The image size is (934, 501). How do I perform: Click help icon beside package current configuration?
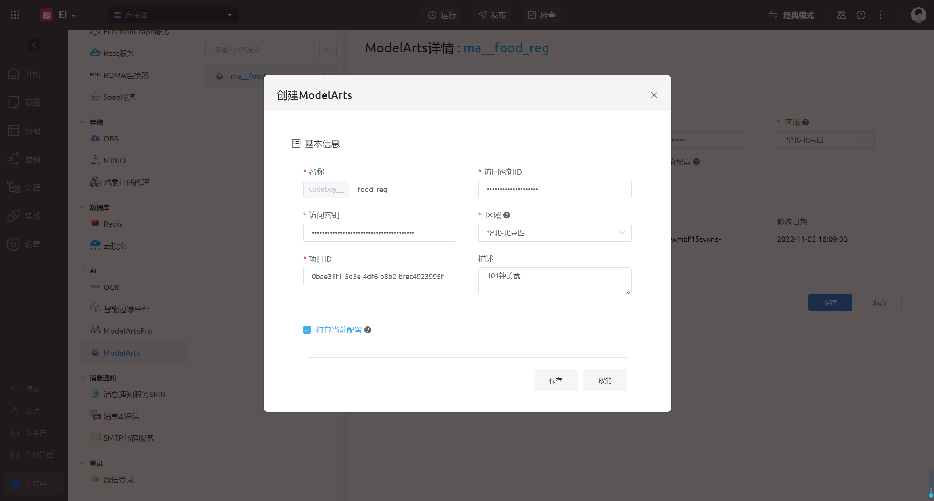pos(368,330)
